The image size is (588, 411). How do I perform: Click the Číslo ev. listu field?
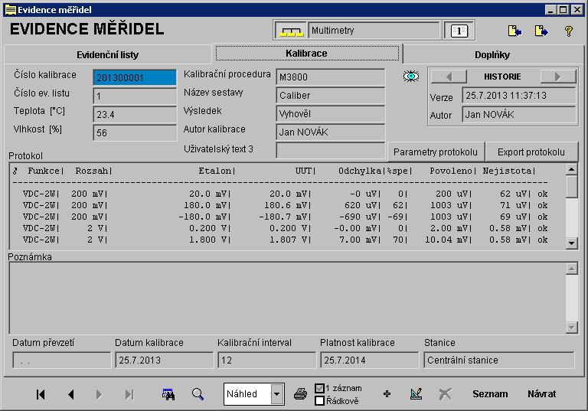pyautogui.click(x=135, y=96)
